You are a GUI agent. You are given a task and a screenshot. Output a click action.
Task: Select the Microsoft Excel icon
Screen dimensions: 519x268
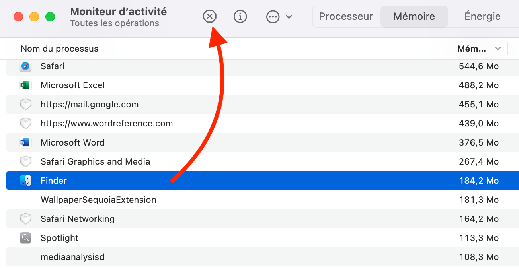pyautogui.click(x=25, y=85)
